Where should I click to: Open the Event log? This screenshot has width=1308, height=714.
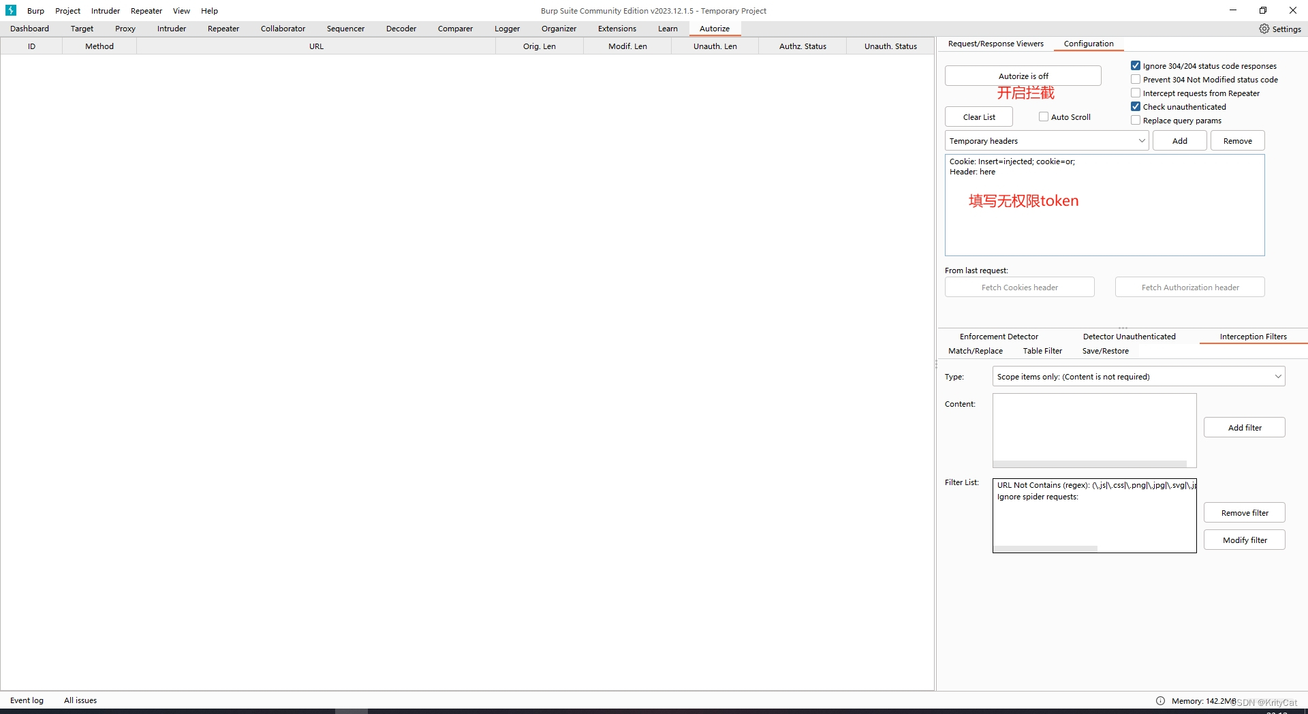pos(27,700)
